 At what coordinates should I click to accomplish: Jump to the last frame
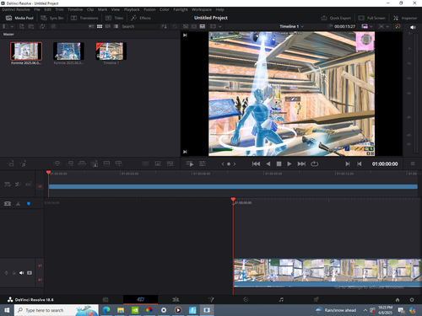301,163
